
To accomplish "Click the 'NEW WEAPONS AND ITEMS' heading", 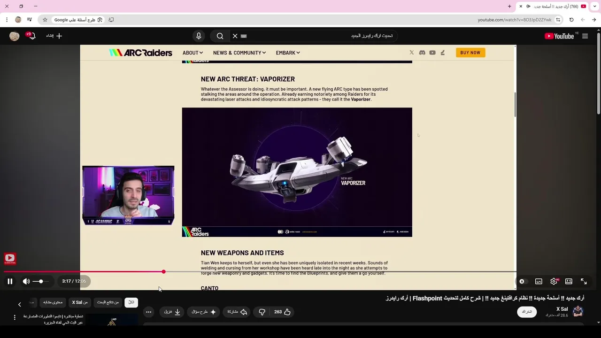I will point(242,253).
